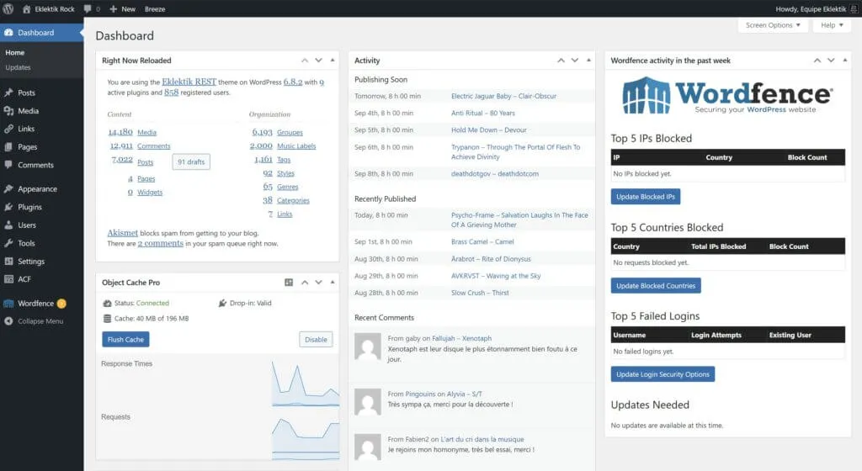Open comments bubble in admin bar
The image size is (862, 471).
tap(88, 8)
